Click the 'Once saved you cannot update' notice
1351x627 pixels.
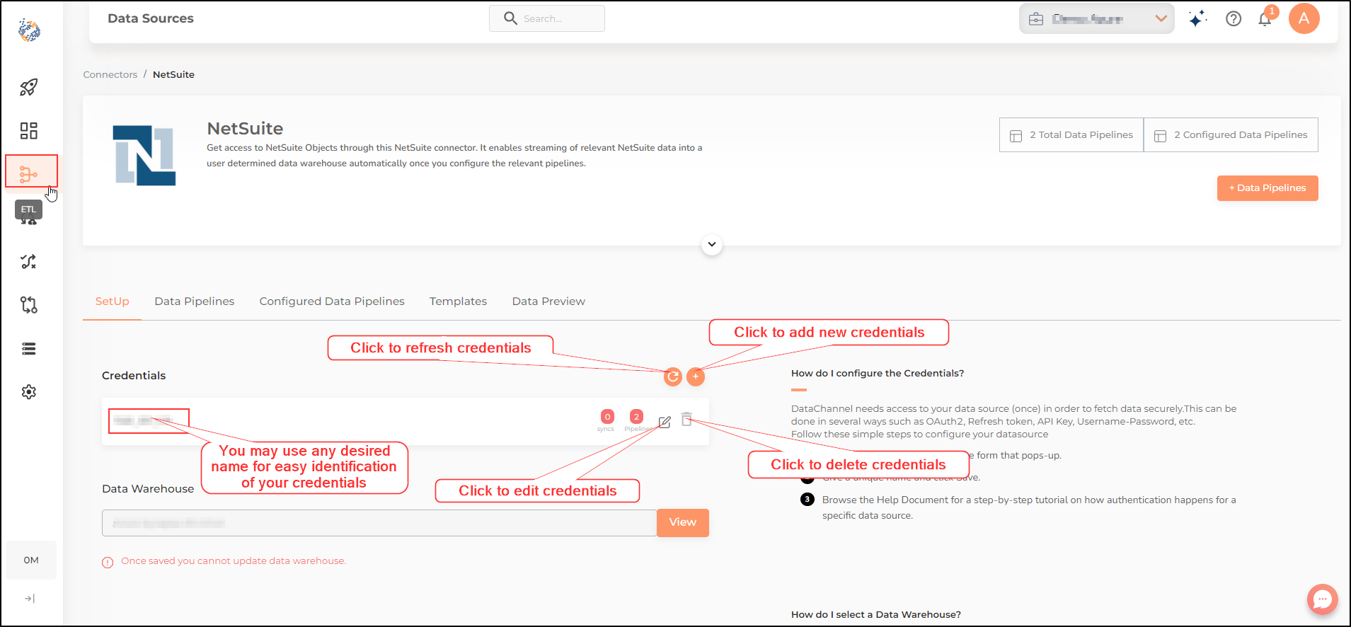234,561
